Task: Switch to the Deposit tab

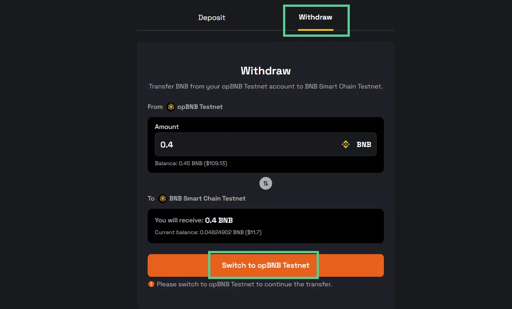Action: pyautogui.click(x=212, y=18)
